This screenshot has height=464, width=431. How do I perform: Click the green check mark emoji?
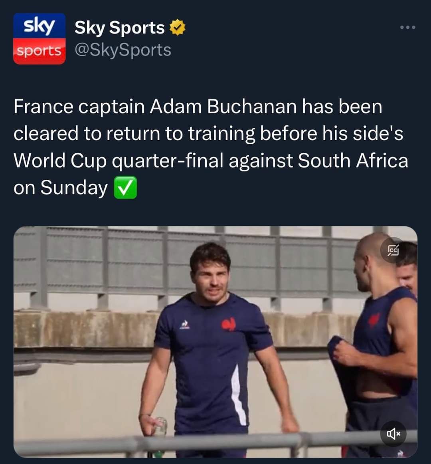[125, 188]
